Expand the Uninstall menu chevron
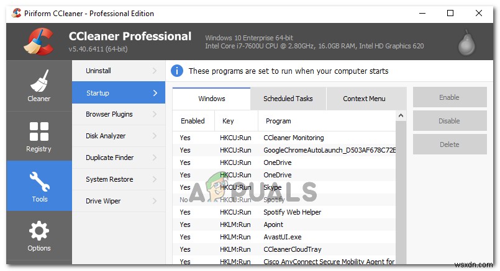 click(154, 71)
